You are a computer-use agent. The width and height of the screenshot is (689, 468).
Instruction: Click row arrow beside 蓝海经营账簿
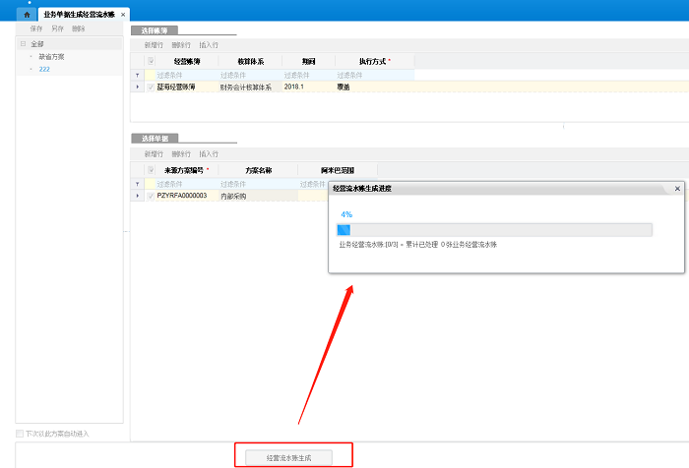tap(137, 88)
